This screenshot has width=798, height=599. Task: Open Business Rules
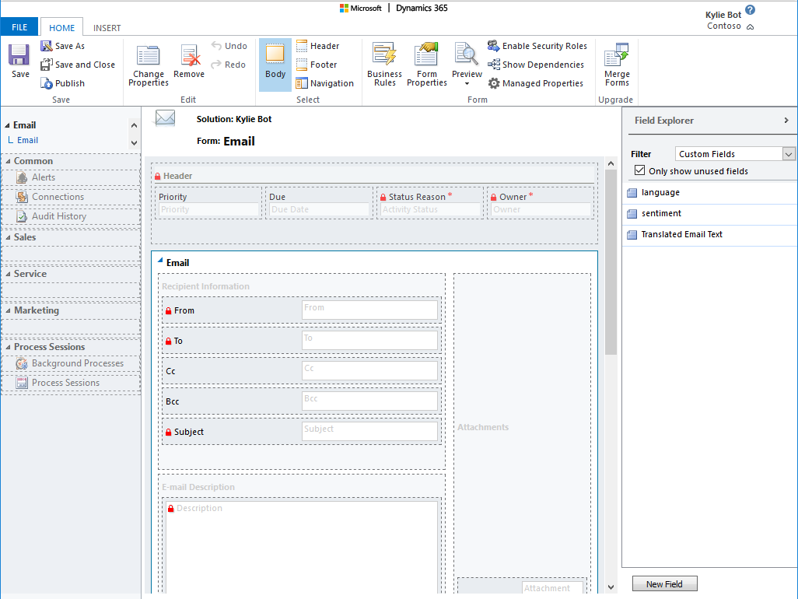(x=385, y=65)
